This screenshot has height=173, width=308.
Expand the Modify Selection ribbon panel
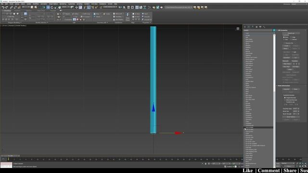[x=42, y=23]
